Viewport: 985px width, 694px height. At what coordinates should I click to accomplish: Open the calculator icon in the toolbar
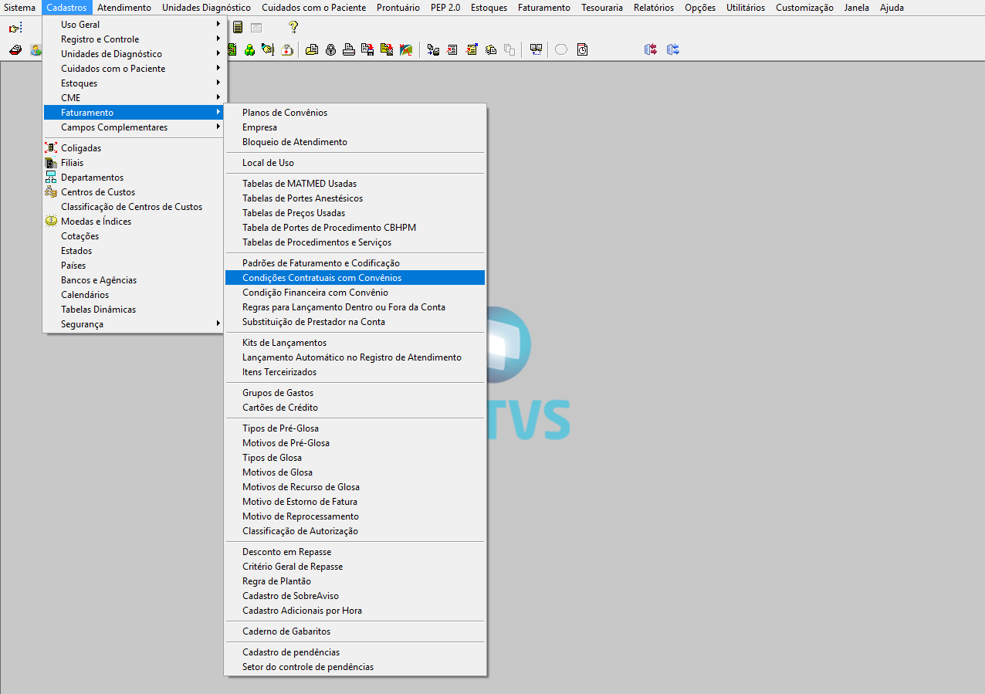[238, 27]
